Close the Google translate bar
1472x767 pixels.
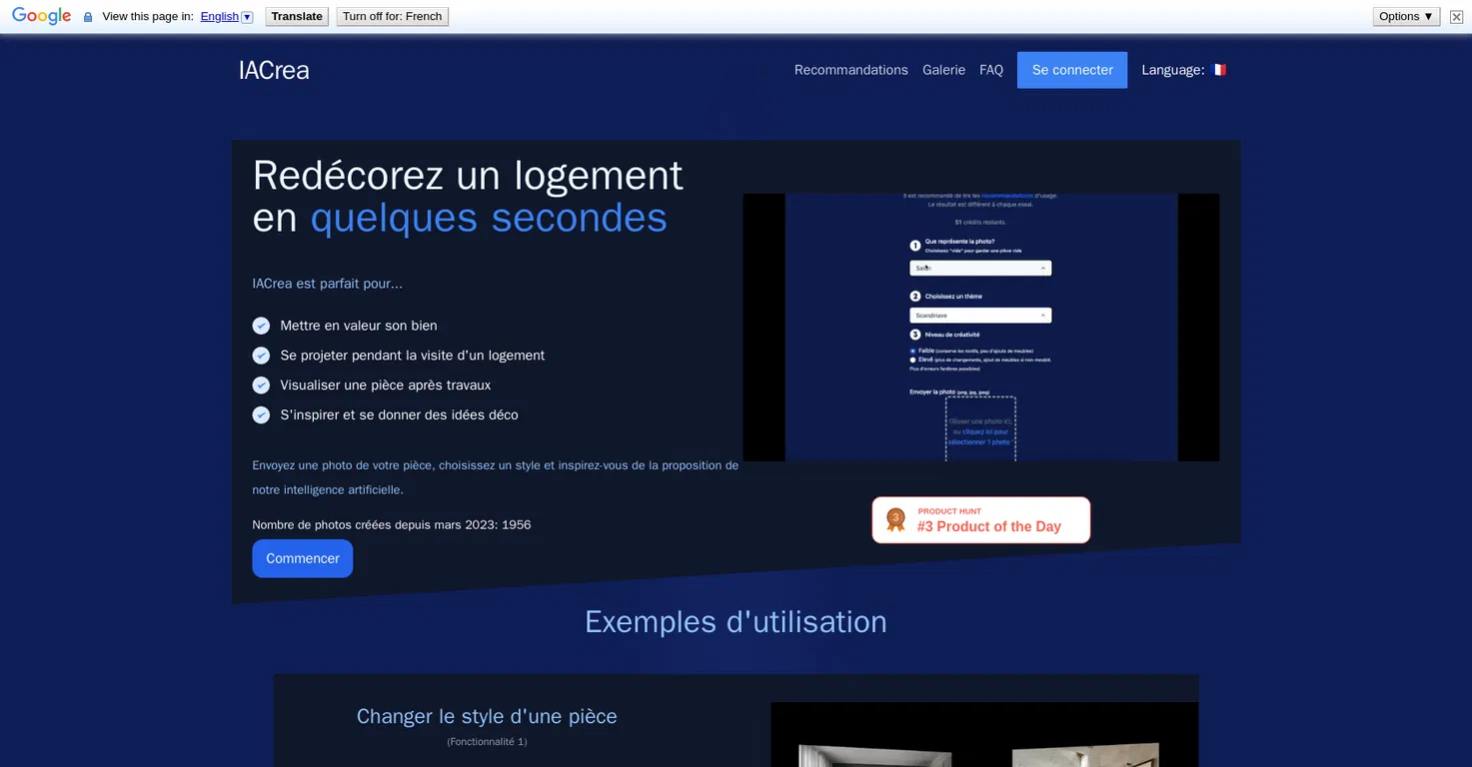(x=1456, y=16)
